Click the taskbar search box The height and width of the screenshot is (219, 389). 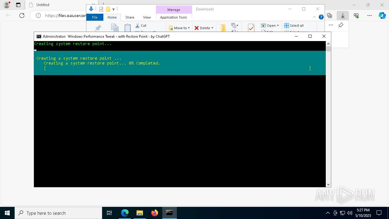(58, 213)
